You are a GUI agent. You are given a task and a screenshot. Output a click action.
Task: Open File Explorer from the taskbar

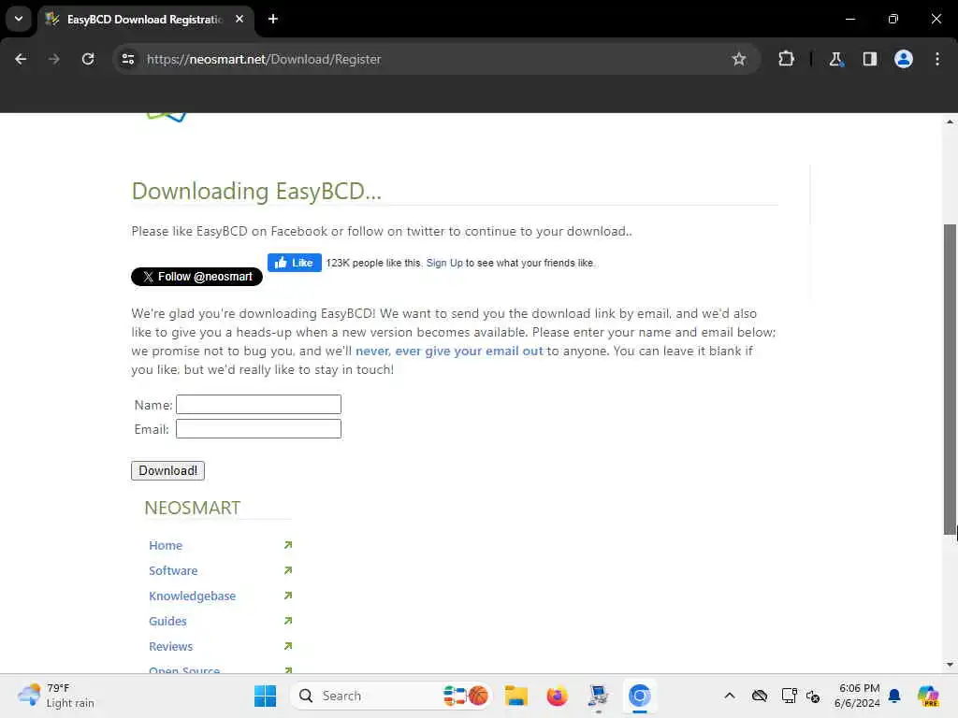pyautogui.click(x=516, y=696)
